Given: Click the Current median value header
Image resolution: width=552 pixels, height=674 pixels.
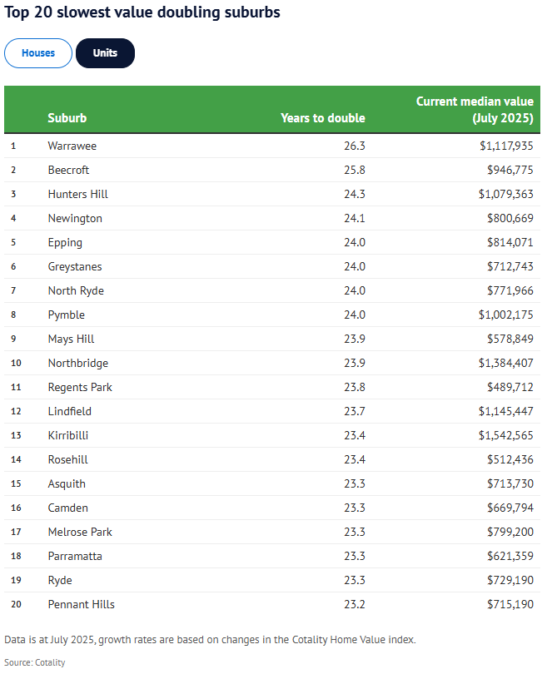Looking at the screenshot, I should tap(475, 110).
